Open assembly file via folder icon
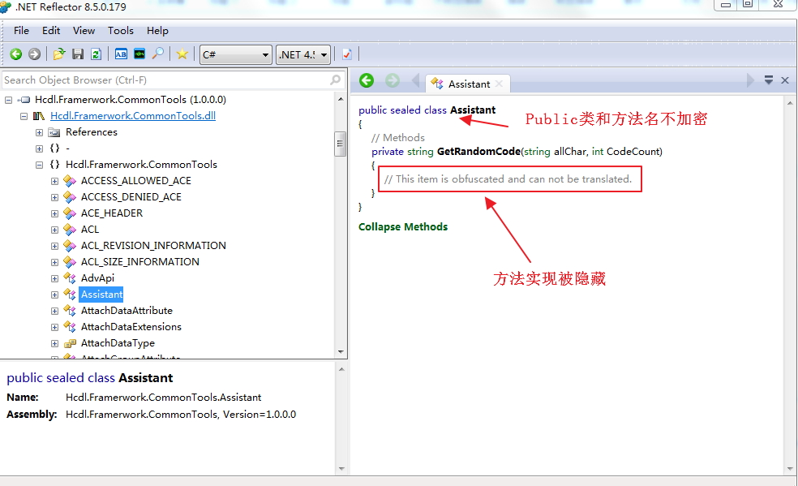 [x=59, y=54]
